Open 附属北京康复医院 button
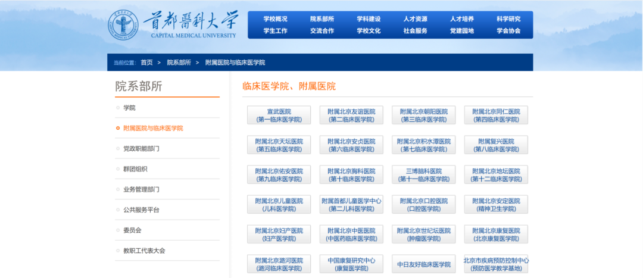643x278 pixels. (496, 234)
